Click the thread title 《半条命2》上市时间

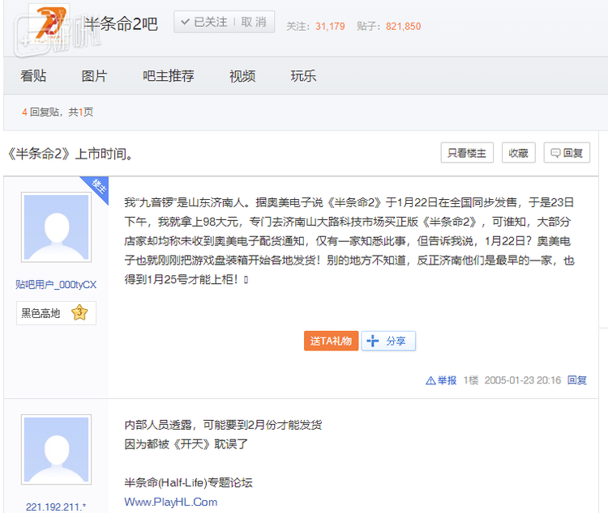(71, 154)
